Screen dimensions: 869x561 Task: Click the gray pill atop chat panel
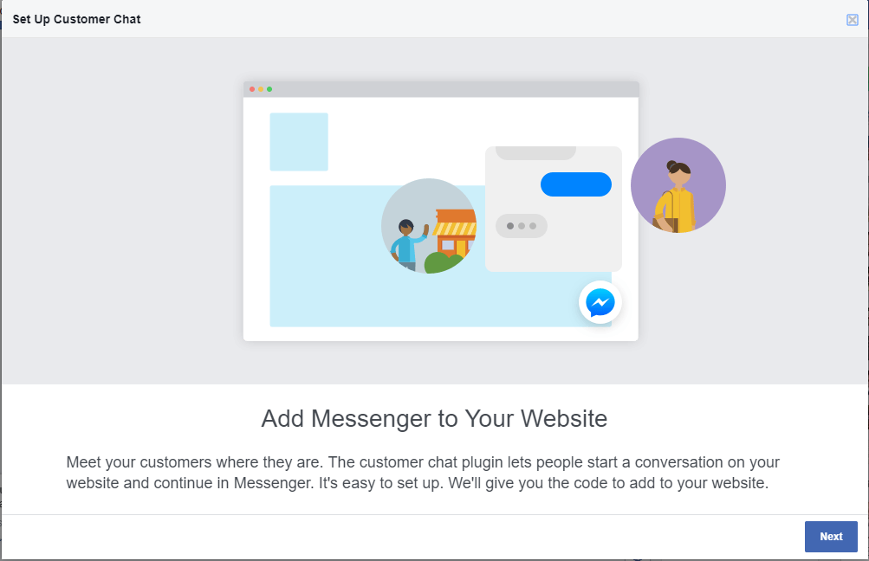[x=535, y=153]
